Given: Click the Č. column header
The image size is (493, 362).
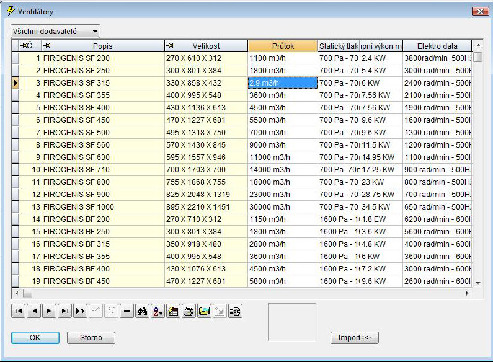Looking at the screenshot, I should [x=30, y=46].
